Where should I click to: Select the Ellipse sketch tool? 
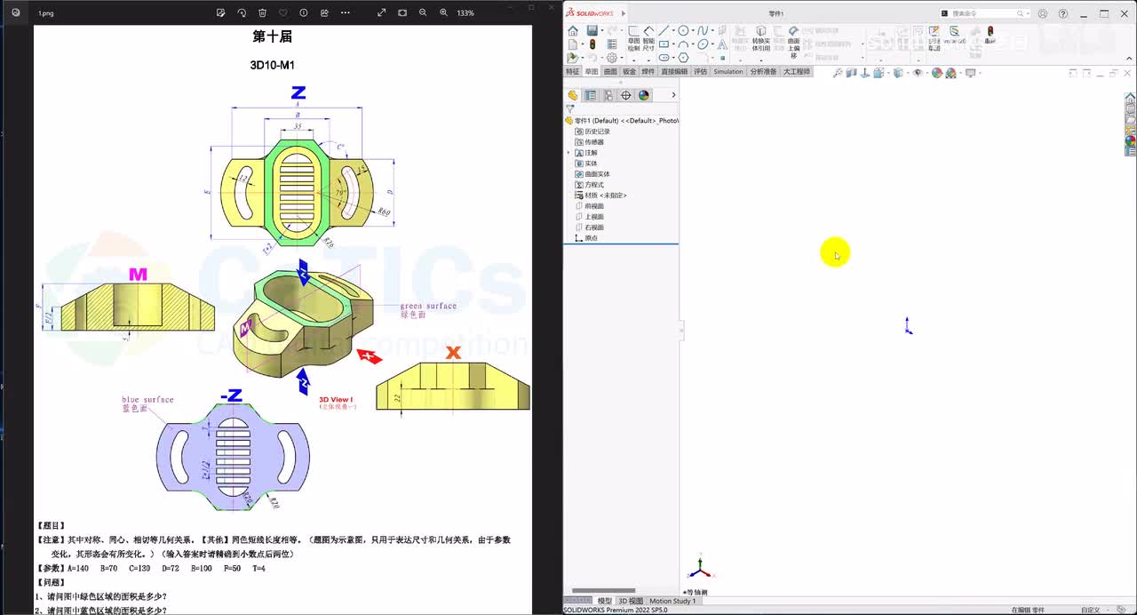coord(702,44)
